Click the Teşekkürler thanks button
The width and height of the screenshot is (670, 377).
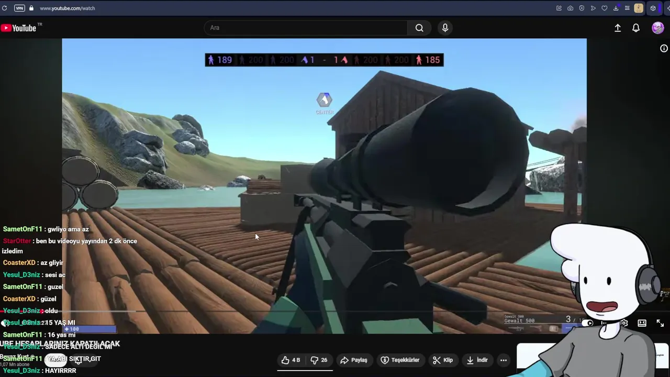tap(400, 360)
